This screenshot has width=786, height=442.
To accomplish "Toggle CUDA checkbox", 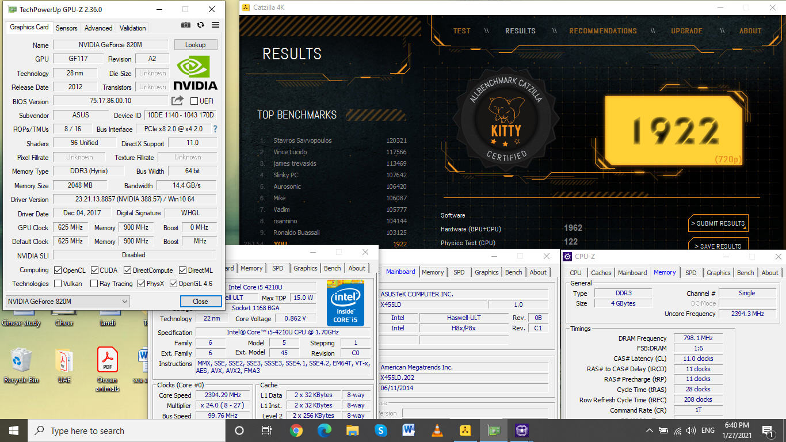I will [94, 270].
